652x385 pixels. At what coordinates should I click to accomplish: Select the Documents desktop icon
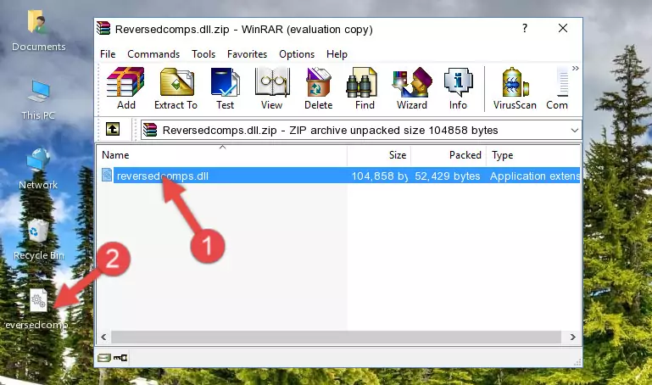(38, 31)
